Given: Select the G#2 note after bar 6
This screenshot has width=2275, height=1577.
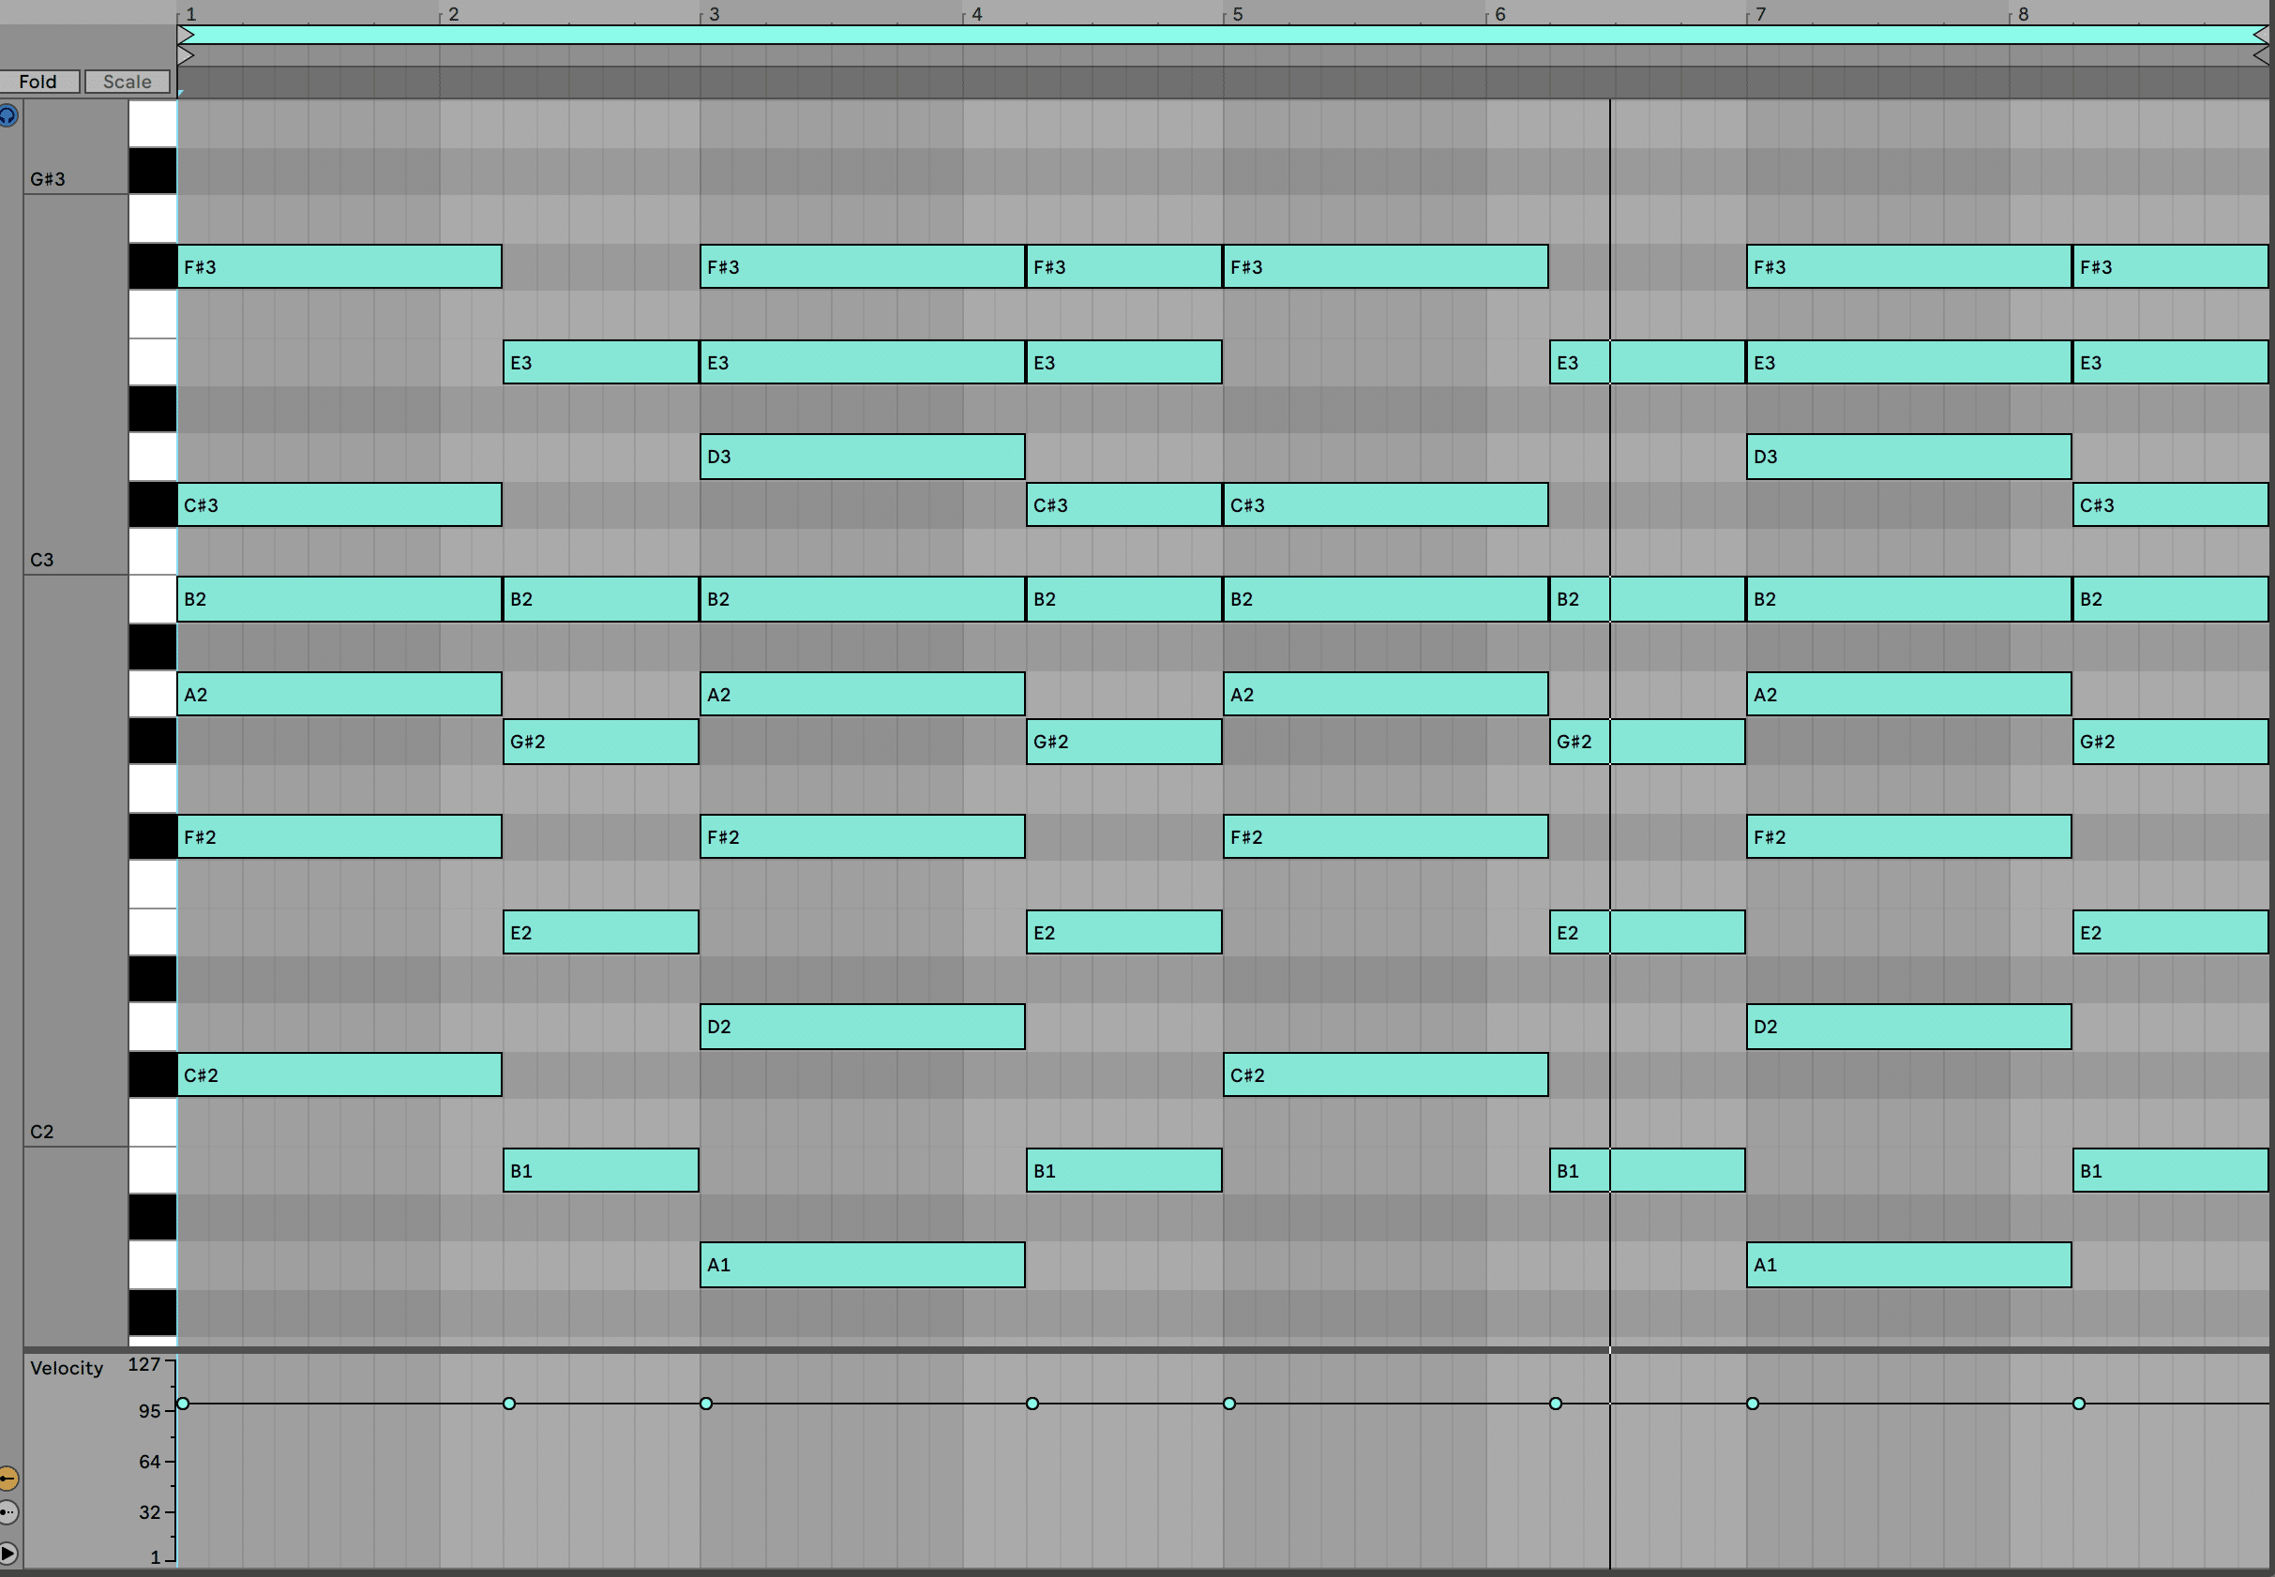Looking at the screenshot, I should tap(1648, 742).
